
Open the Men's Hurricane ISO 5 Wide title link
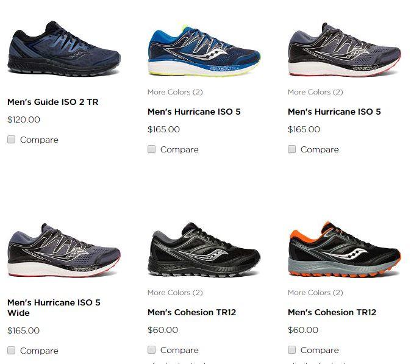point(54,308)
